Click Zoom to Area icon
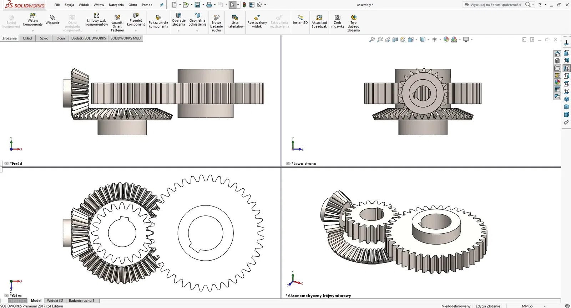This screenshot has height=308, width=571. (x=380, y=40)
